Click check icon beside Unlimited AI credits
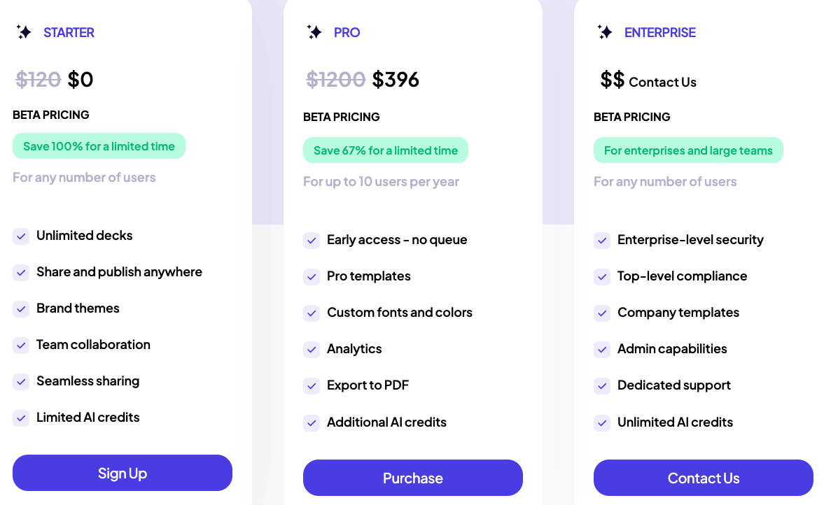824x505 pixels. pyautogui.click(x=602, y=422)
